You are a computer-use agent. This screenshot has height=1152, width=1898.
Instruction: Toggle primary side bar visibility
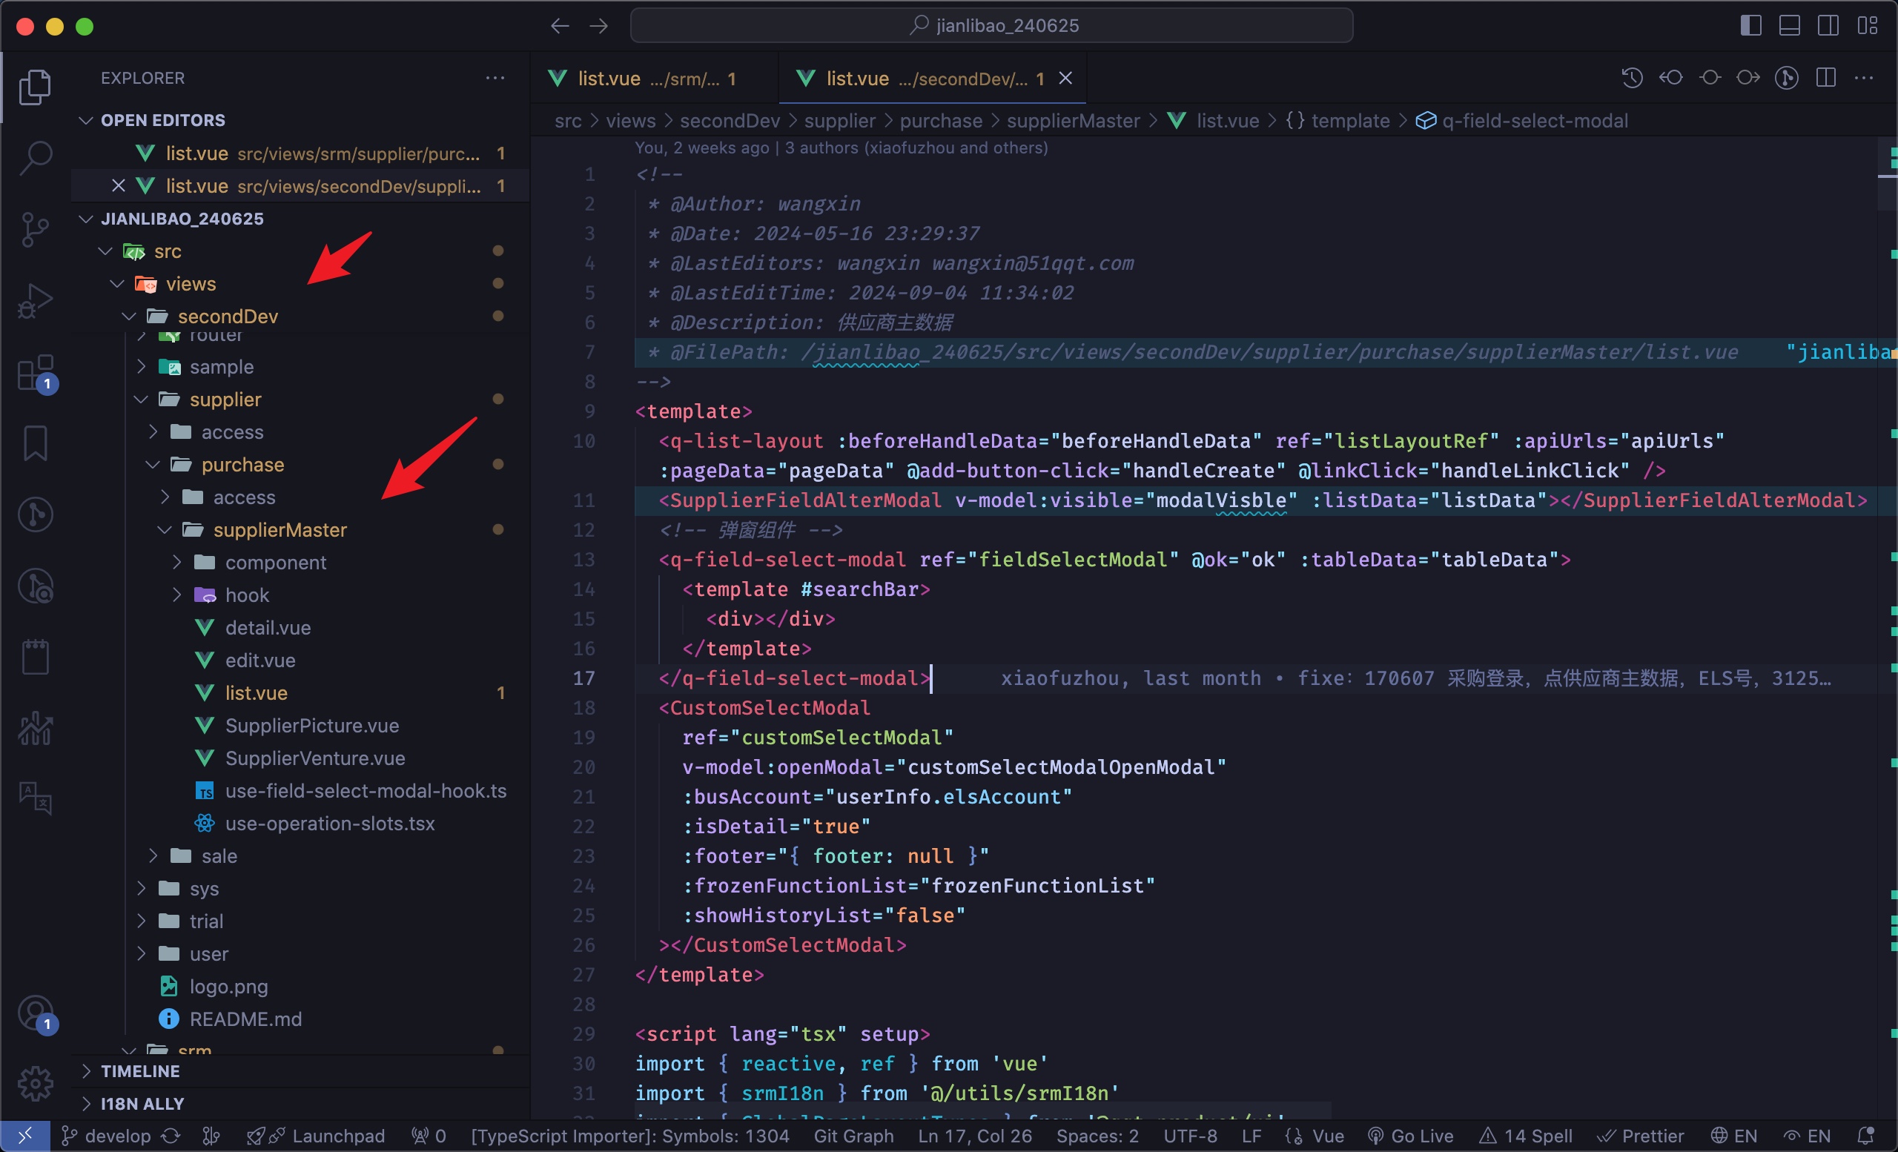point(1751,25)
